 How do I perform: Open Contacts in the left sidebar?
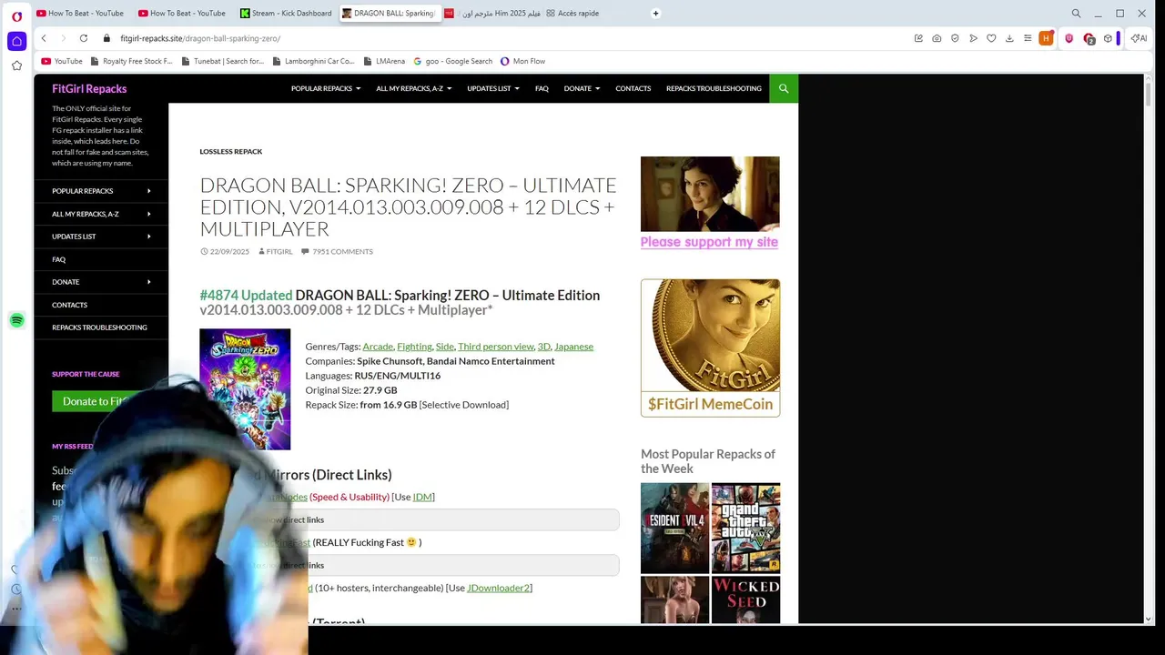pos(69,305)
